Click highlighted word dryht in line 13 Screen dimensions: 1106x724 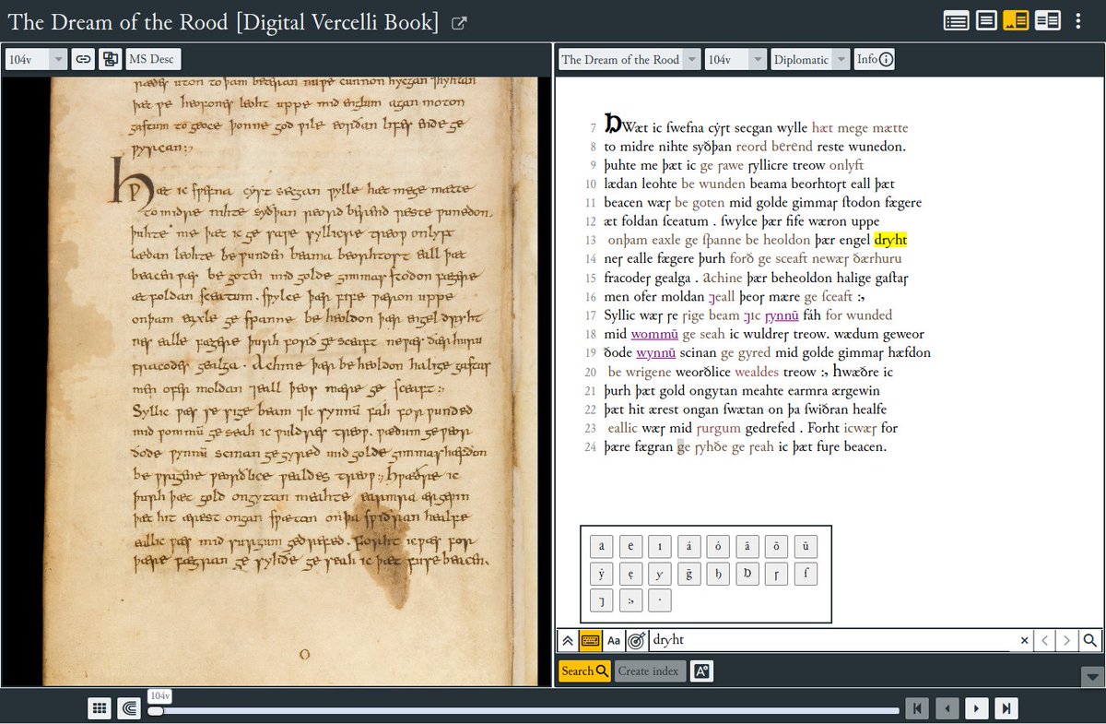[x=890, y=240]
